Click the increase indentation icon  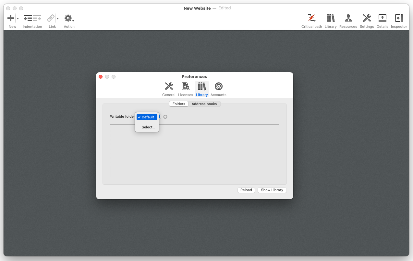(28, 18)
